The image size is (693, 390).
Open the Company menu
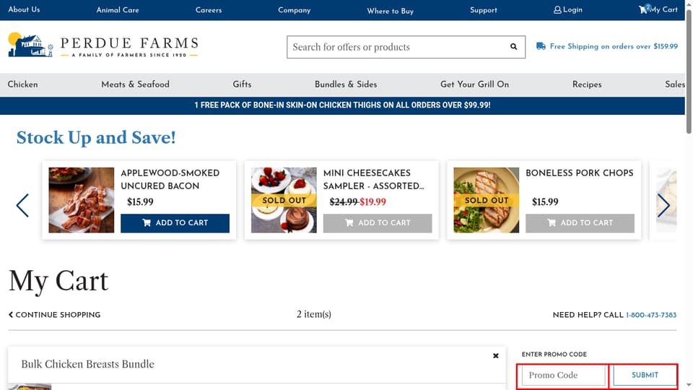295,9
